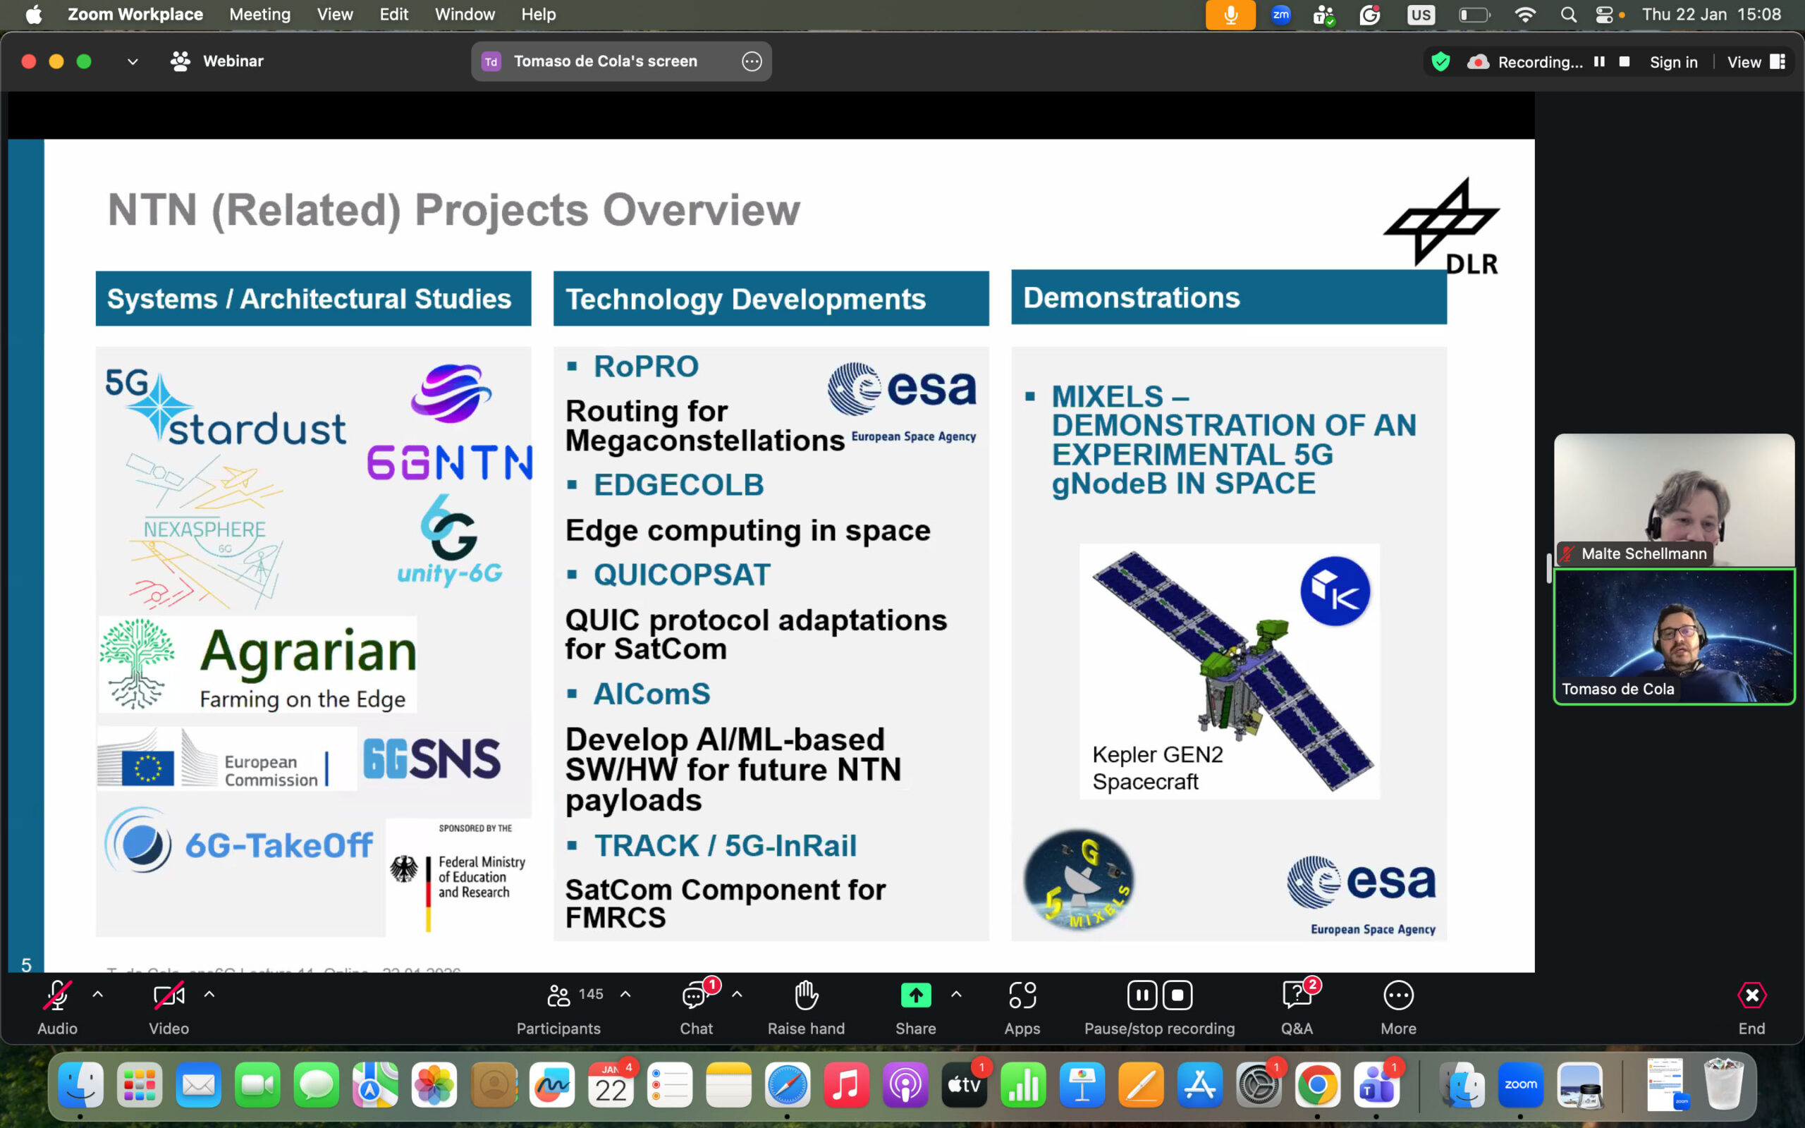Viewport: 1805px width, 1128px height.
Task: Select Tomaso de Cola's video thumbnail
Action: point(1674,637)
